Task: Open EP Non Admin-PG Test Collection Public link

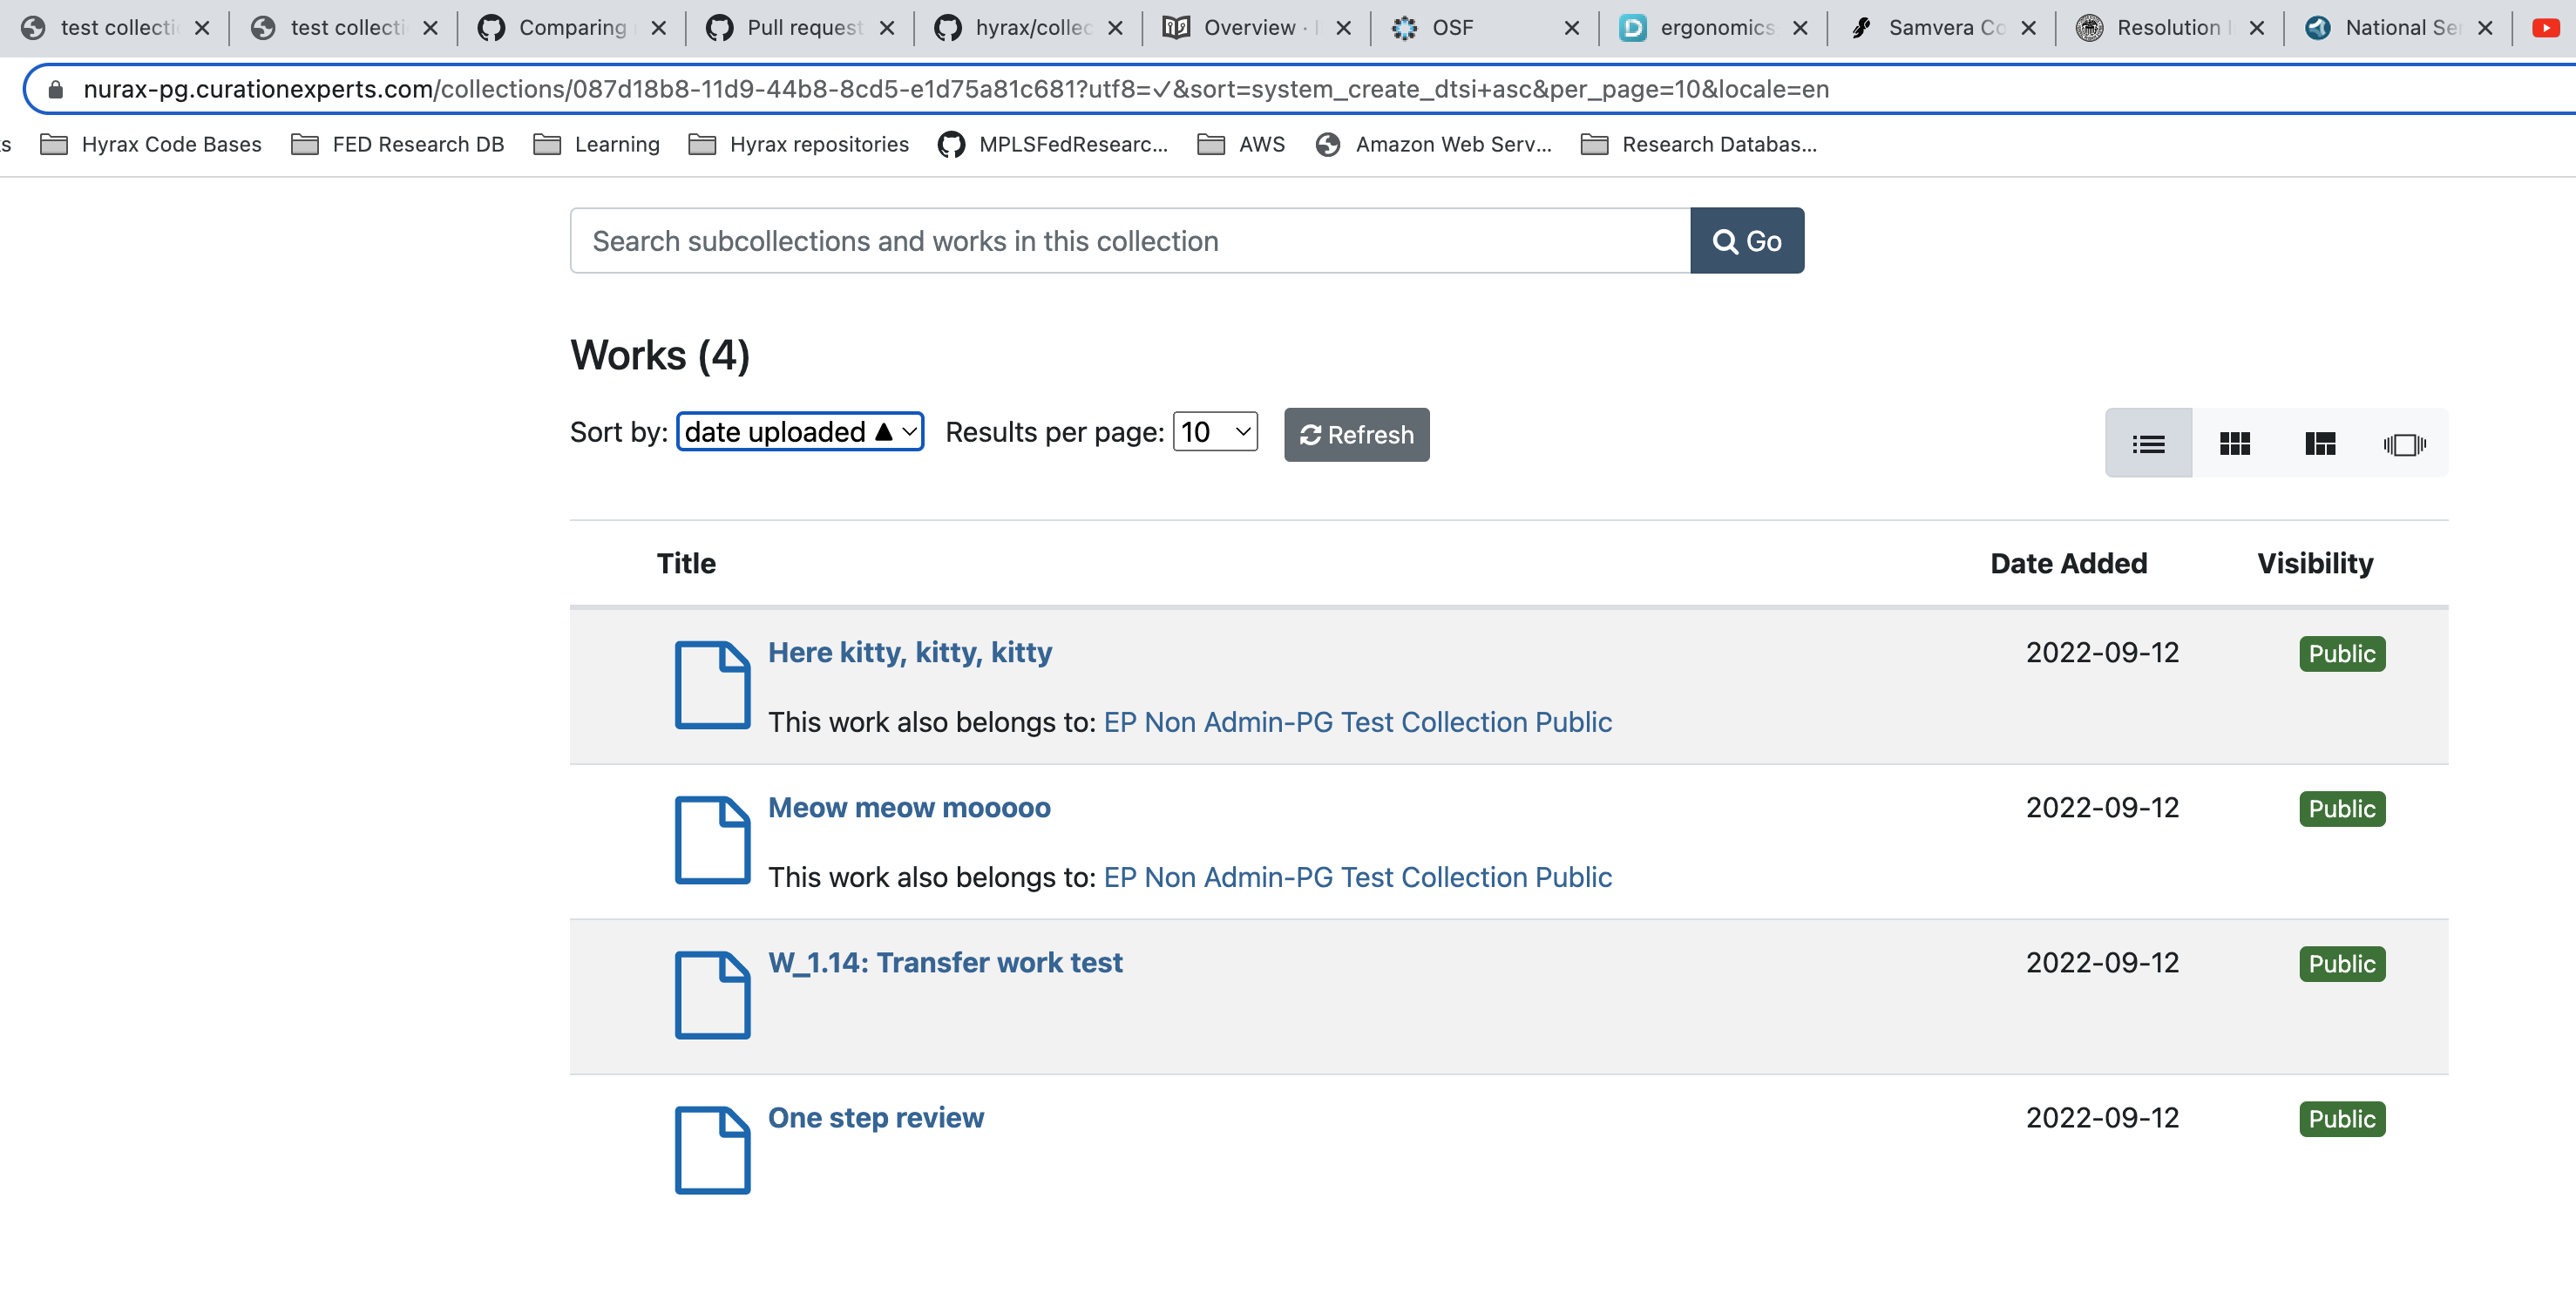Action: click(x=1357, y=721)
